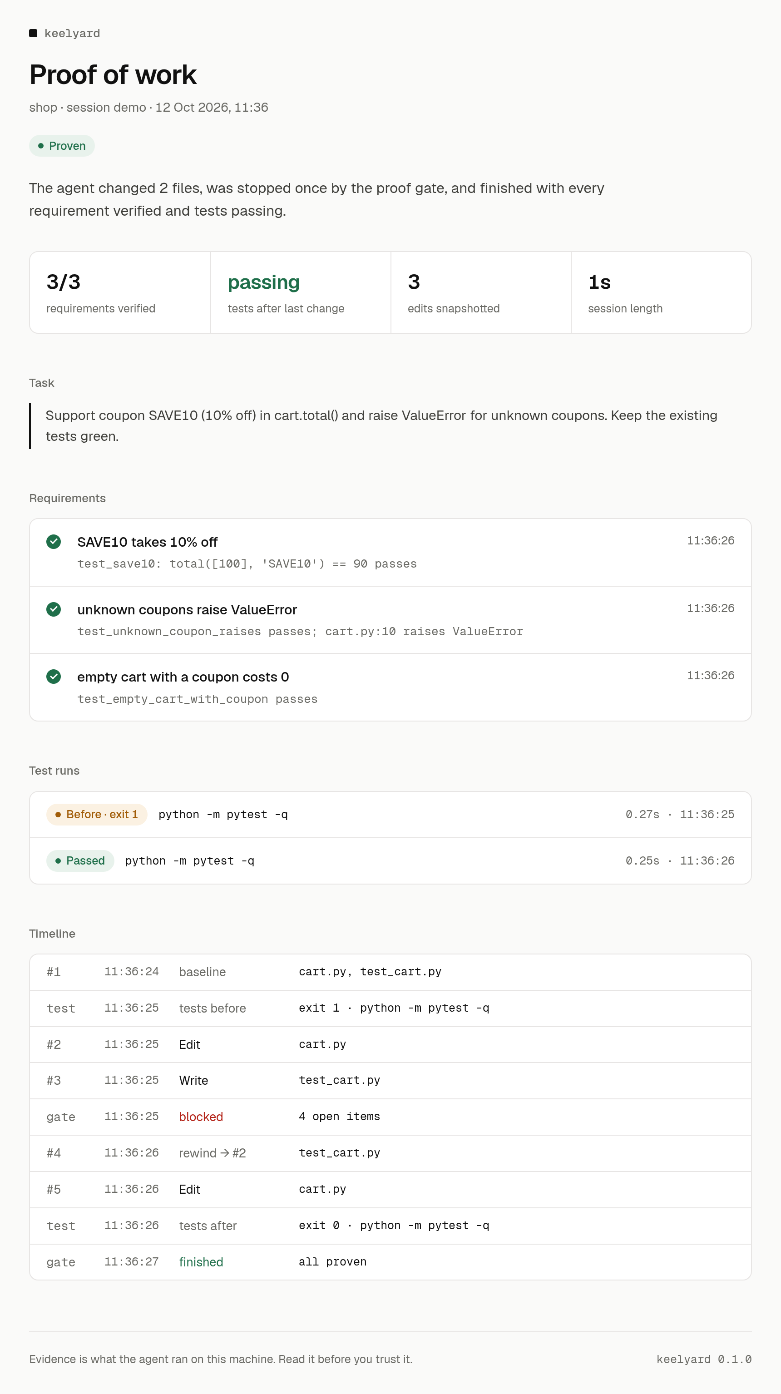Click the test_unknown_coupon_raises evidence line

300,632
